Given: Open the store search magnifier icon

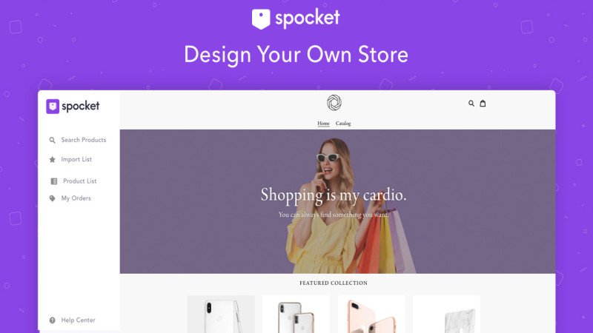Looking at the screenshot, I should pos(471,103).
